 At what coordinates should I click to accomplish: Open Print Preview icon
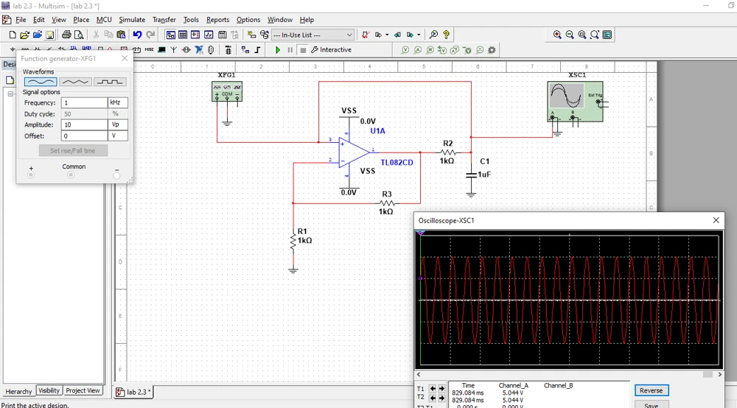[79, 35]
